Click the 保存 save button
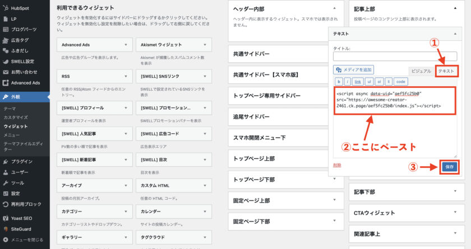The width and height of the screenshot is (471, 249). tap(449, 167)
